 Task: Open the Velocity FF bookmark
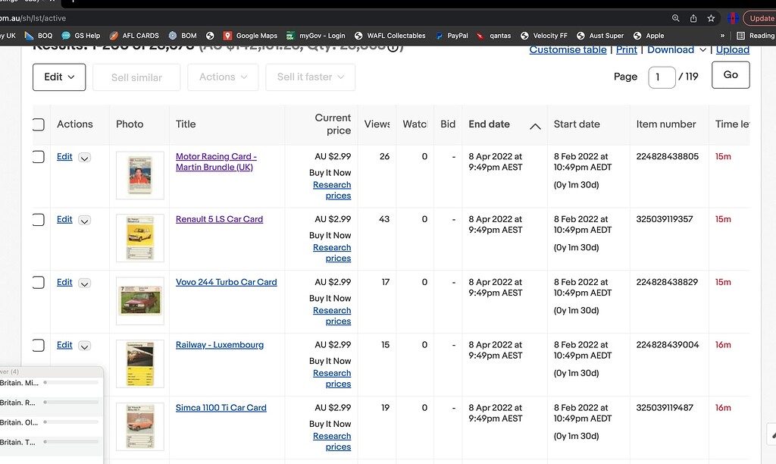pos(544,36)
